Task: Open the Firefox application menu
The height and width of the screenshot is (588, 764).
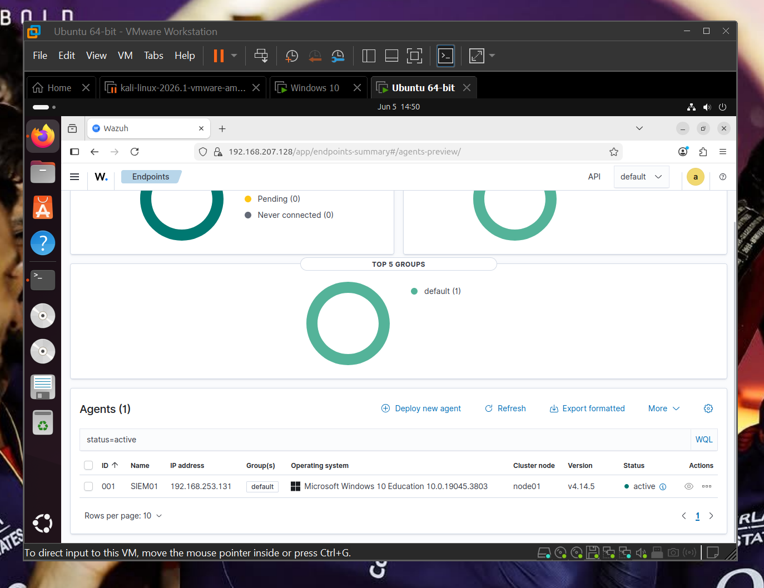Action: 723,152
